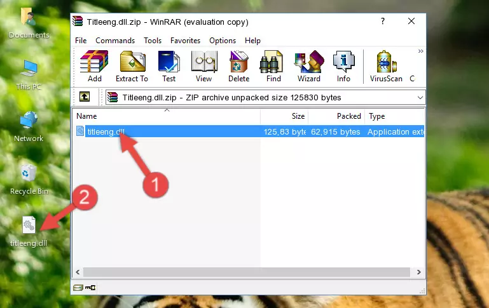This screenshot has width=489, height=308.
Task: Click the left arrow of horizontal scrollbar
Action: click(78, 272)
